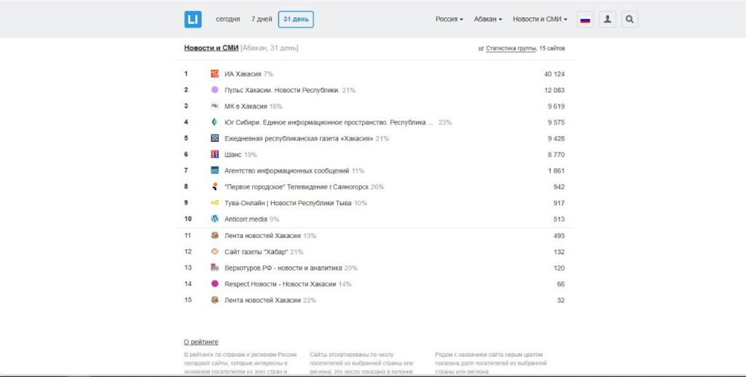
Task: Click the visitor count 1 861
Action: point(556,171)
